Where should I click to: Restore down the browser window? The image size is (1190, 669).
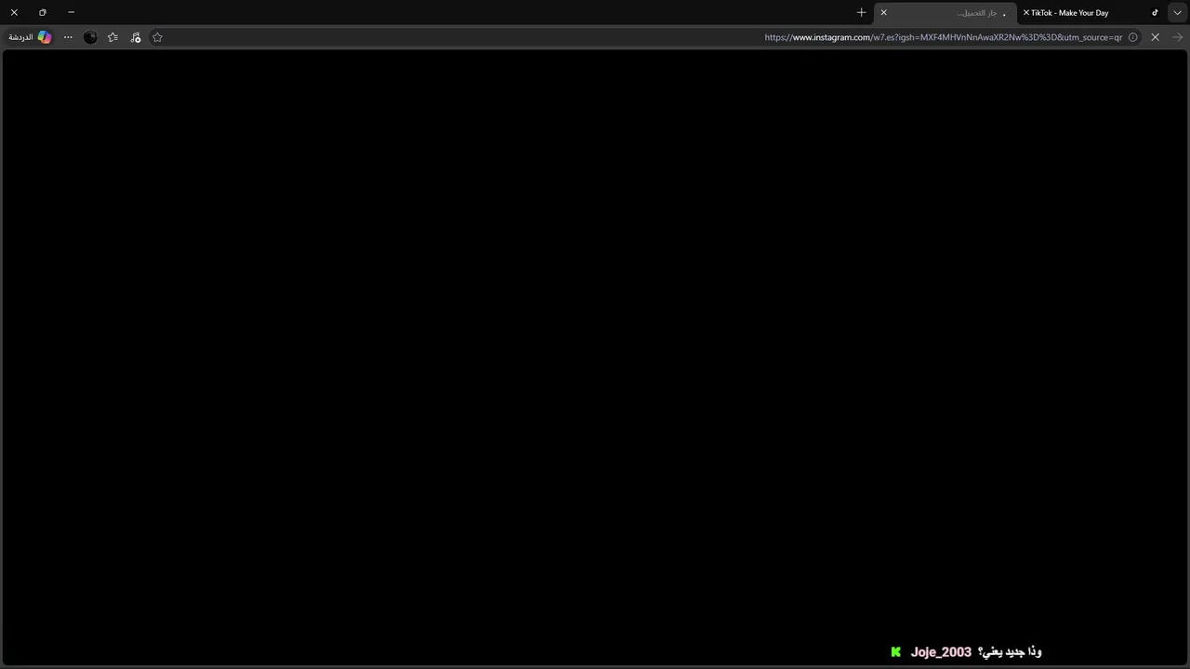click(42, 12)
